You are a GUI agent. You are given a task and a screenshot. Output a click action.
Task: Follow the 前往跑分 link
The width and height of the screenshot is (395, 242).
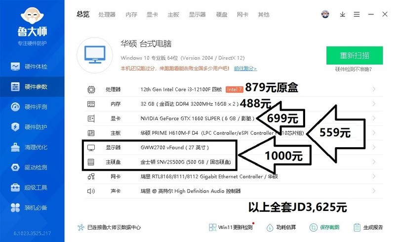[x=245, y=68]
